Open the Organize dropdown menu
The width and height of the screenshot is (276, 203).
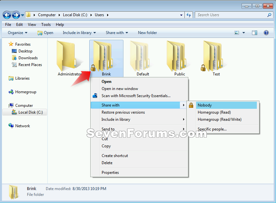(x=18, y=32)
